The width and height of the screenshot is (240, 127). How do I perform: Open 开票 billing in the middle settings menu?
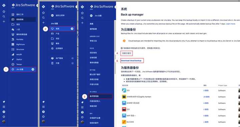(57, 63)
